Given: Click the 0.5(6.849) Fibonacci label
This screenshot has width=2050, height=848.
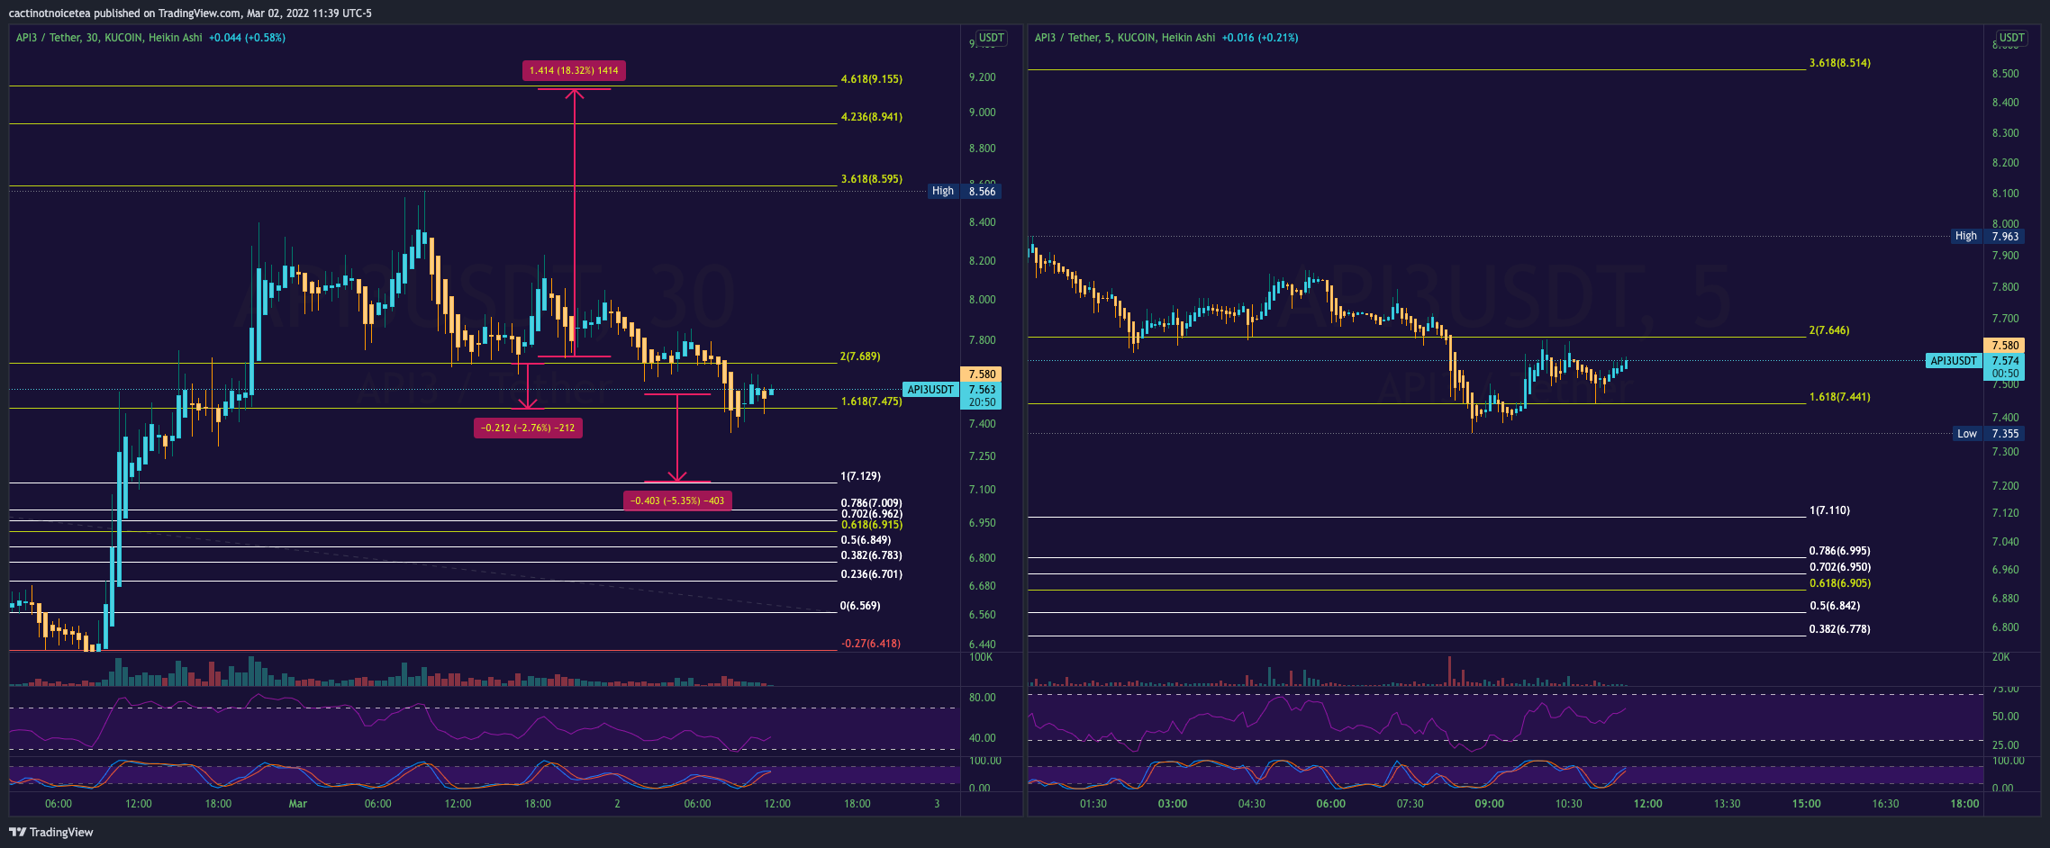Looking at the screenshot, I should click(x=866, y=540).
